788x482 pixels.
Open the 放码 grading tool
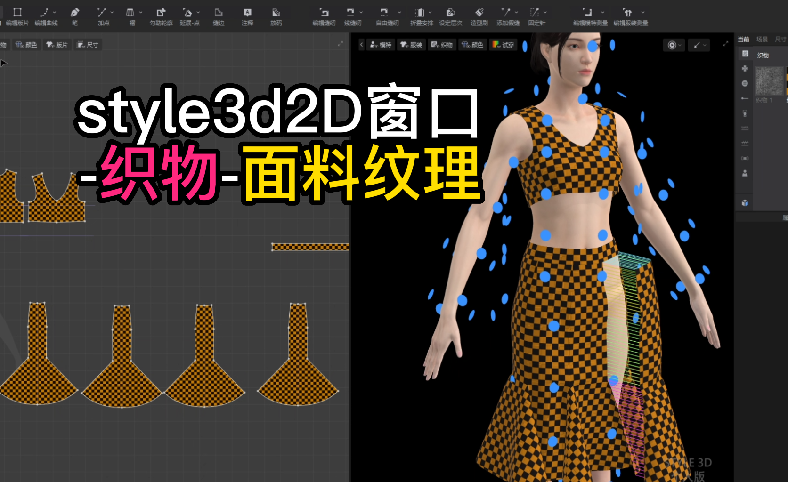276,16
